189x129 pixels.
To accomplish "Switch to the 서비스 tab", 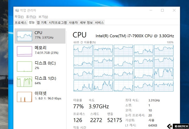I will point(99,23).
